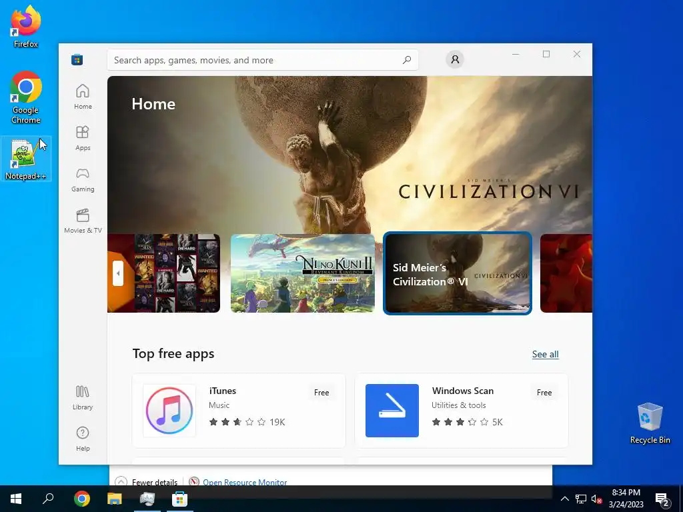Open Gaming section in Store sidebar
The height and width of the screenshot is (512, 683).
[83, 179]
